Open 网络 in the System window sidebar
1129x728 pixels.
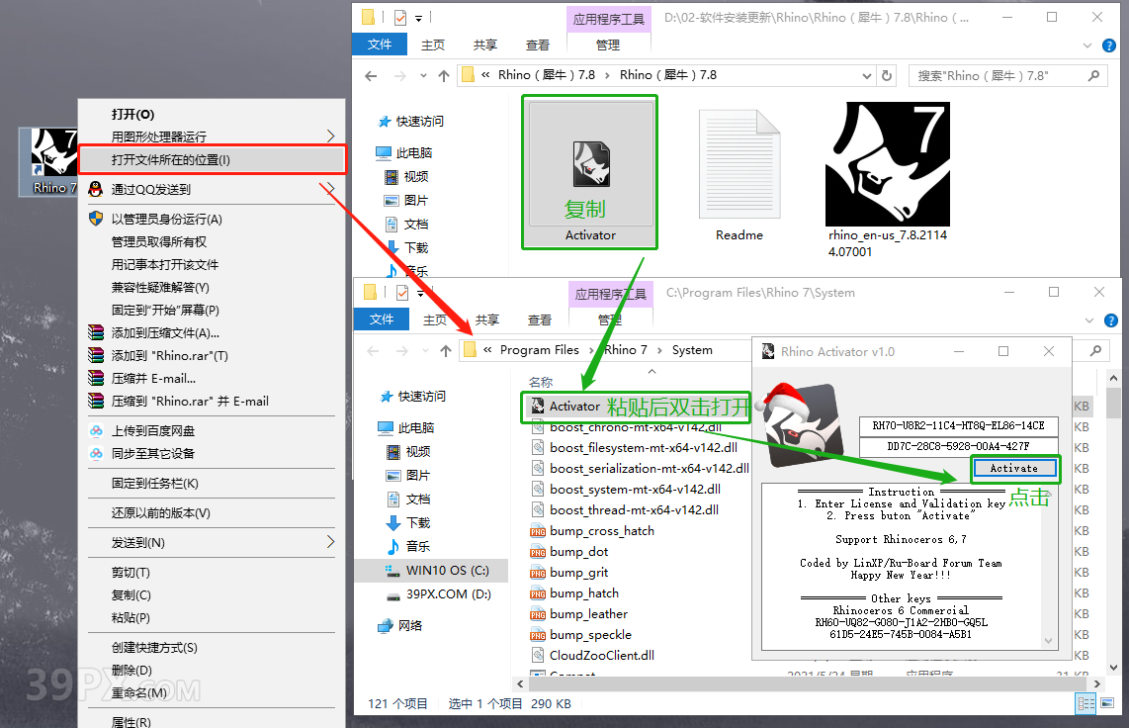click(x=402, y=626)
